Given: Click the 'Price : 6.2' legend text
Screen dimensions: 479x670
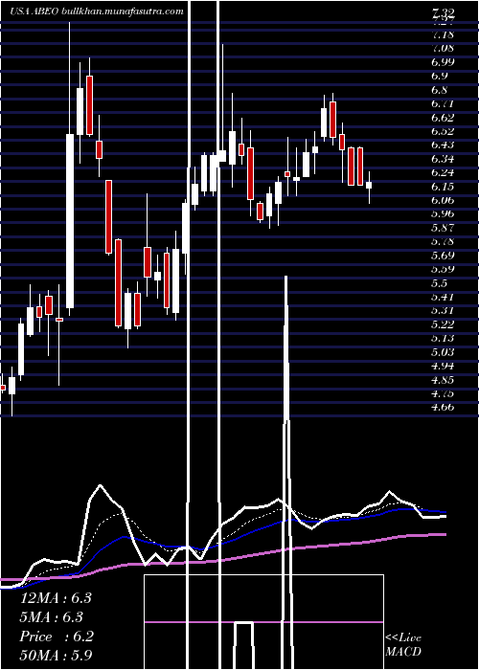Looking at the screenshot, I should [57, 636].
